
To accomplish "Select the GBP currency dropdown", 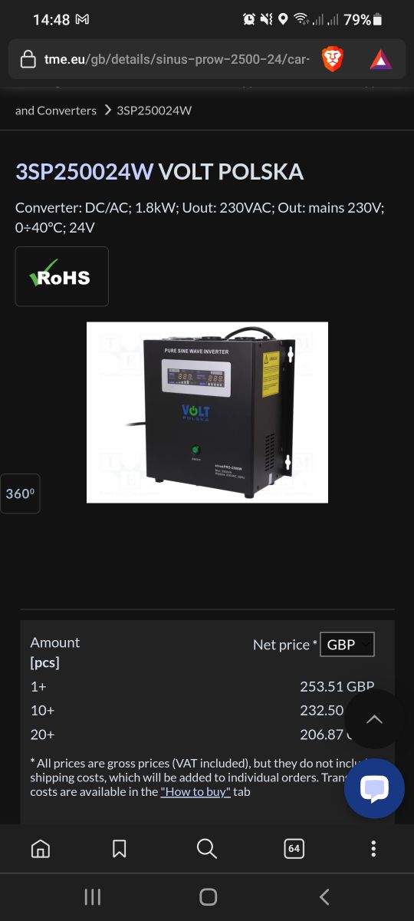I will [347, 645].
